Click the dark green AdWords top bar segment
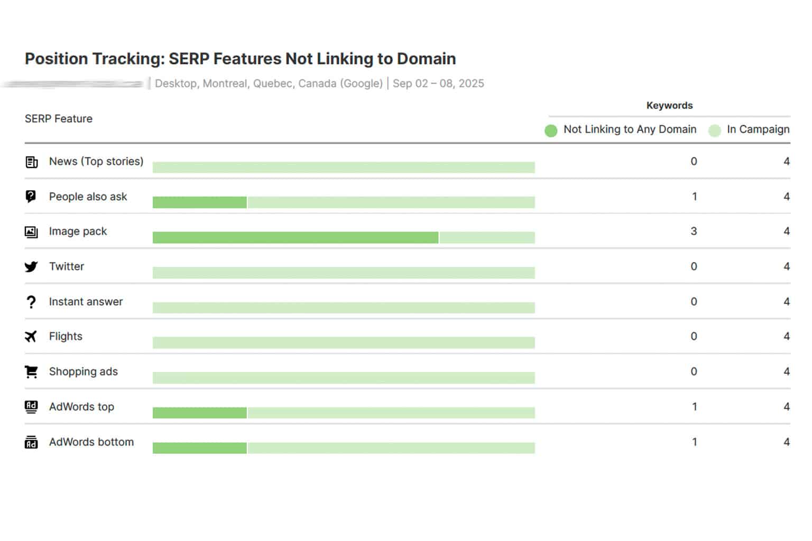The image size is (812, 541). click(199, 413)
